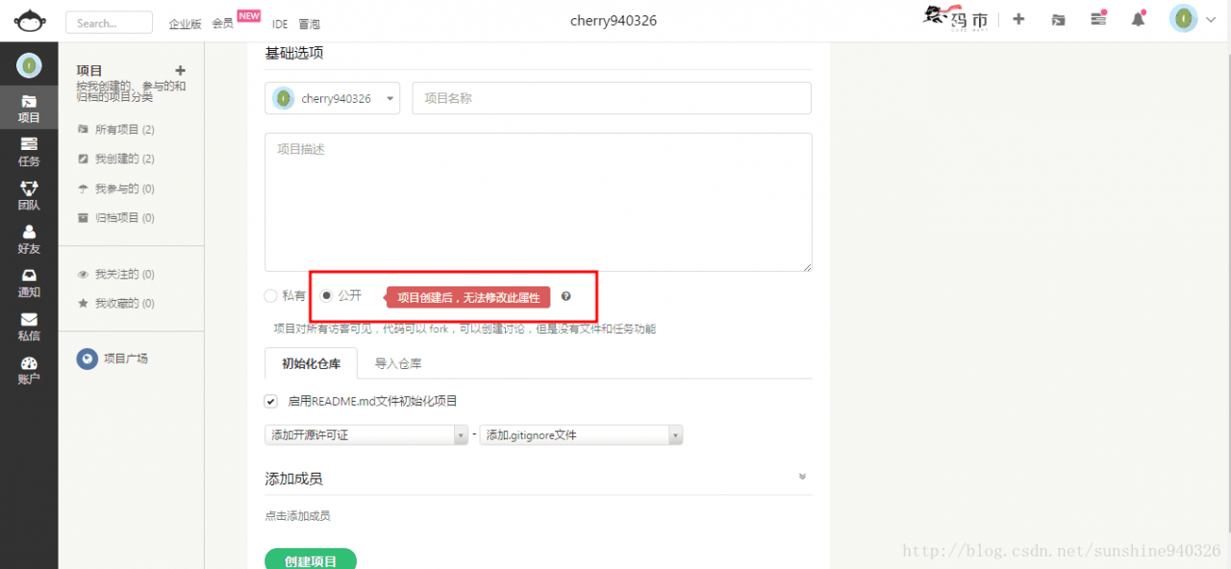Open the cherry940326 owner dropdown
The width and height of the screenshot is (1231, 569).
(x=333, y=98)
